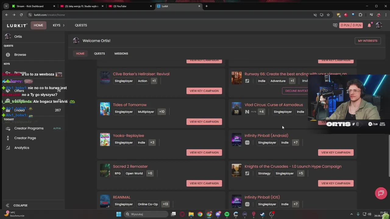View key campaign for Tides of Tomorrow
This screenshot has width=390, height=219.
click(x=204, y=122)
